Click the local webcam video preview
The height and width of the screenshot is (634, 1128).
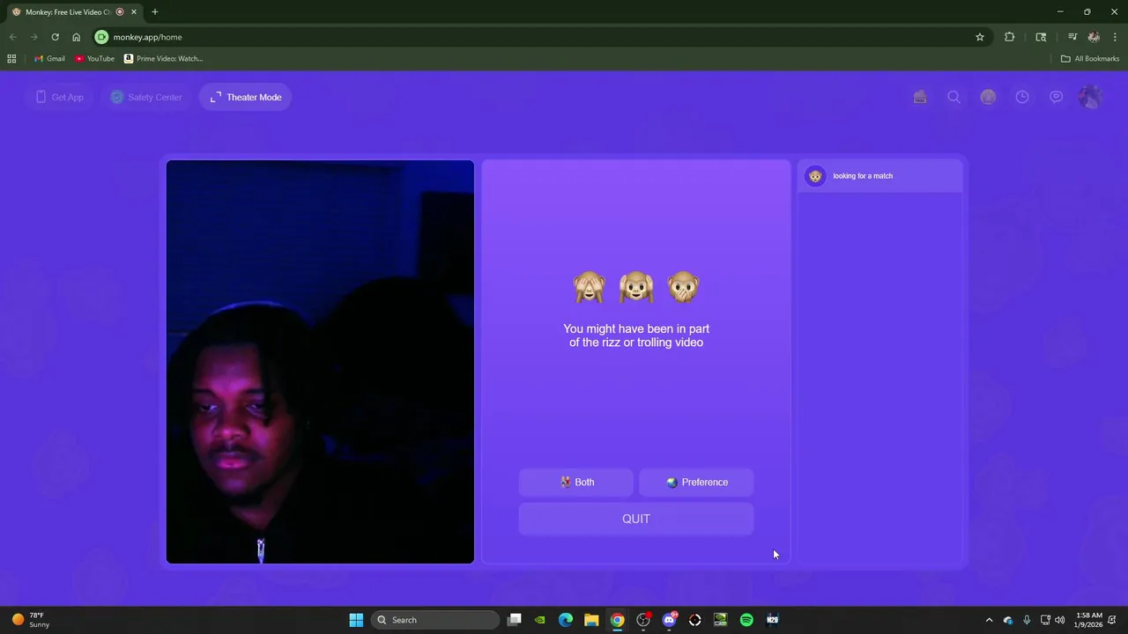320,362
